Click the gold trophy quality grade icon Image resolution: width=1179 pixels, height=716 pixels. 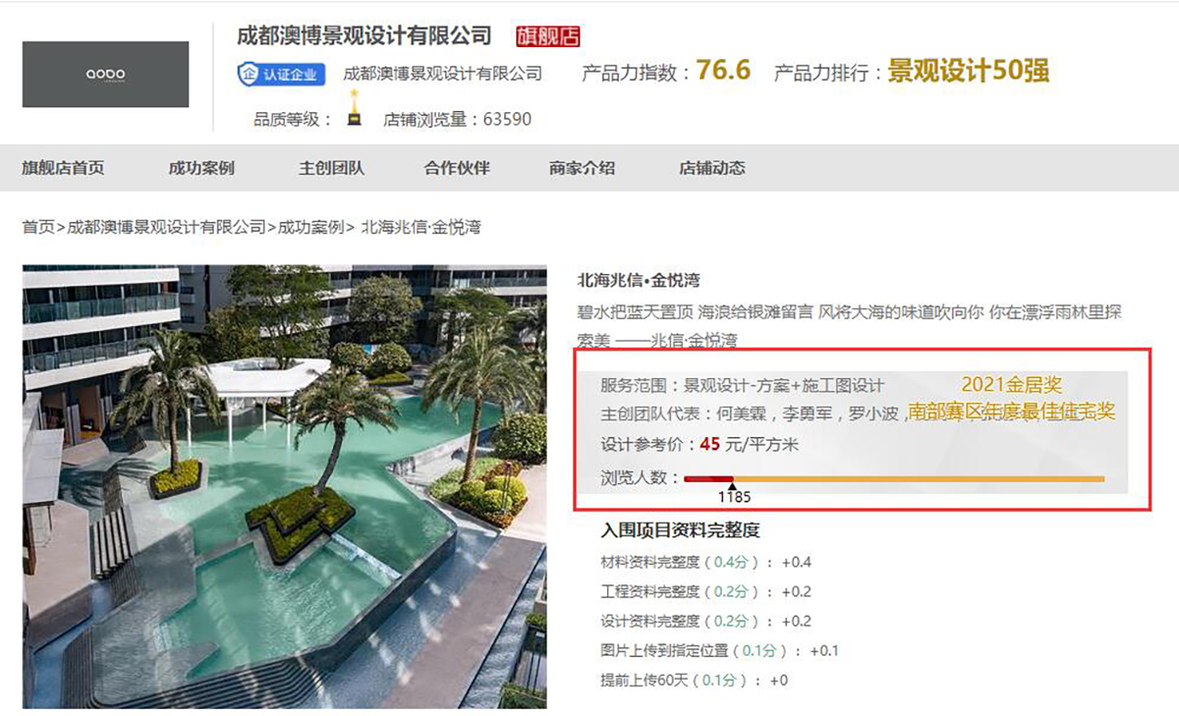(x=354, y=107)
